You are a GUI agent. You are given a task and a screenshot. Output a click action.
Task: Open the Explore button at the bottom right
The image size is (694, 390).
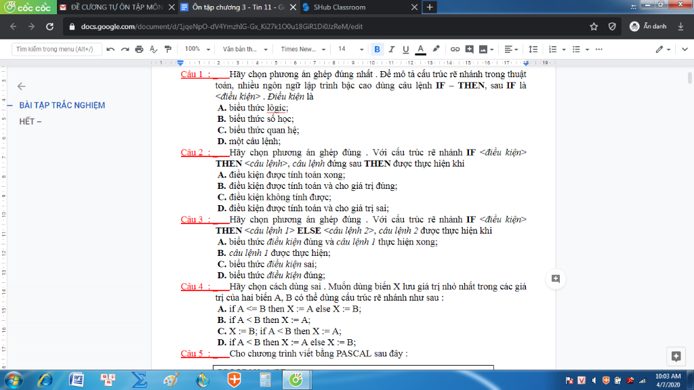[676, 356]
